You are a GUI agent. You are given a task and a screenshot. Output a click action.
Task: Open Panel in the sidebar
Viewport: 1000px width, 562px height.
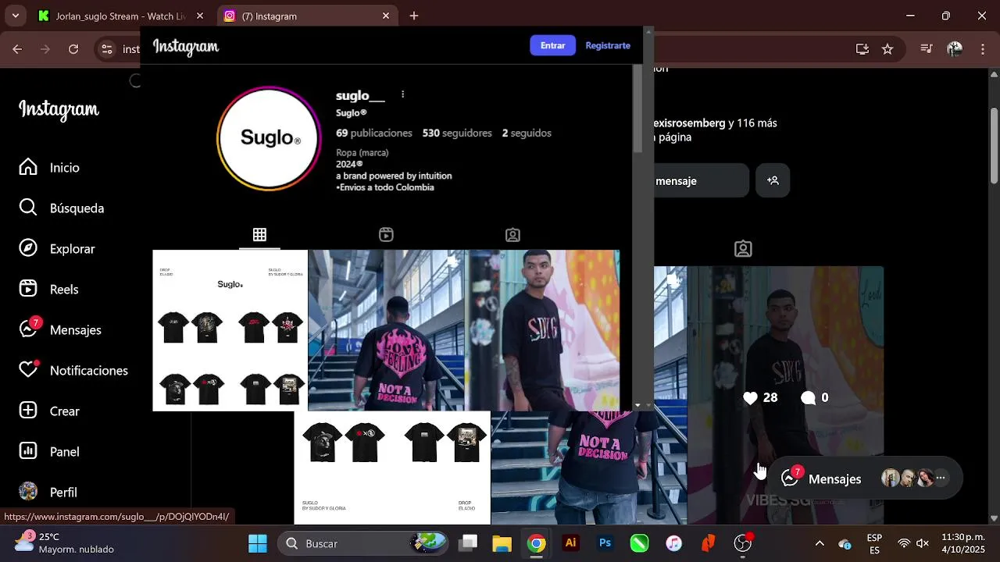[49, 452]
